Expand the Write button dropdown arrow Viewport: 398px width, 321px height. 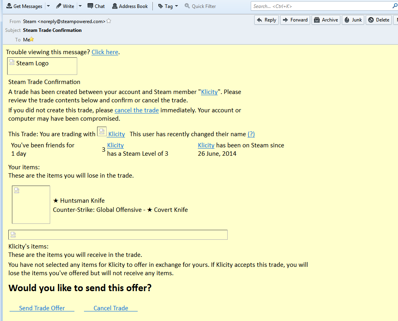(80, 6)
